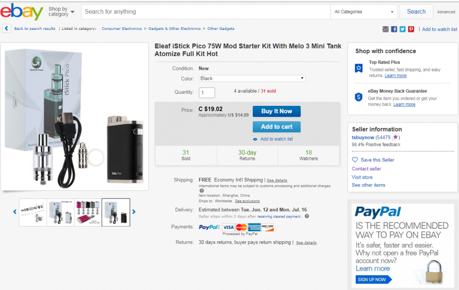Expand the Shop by category menu
The height and width of the screenshot is (290, 459).
click(61, 12)
